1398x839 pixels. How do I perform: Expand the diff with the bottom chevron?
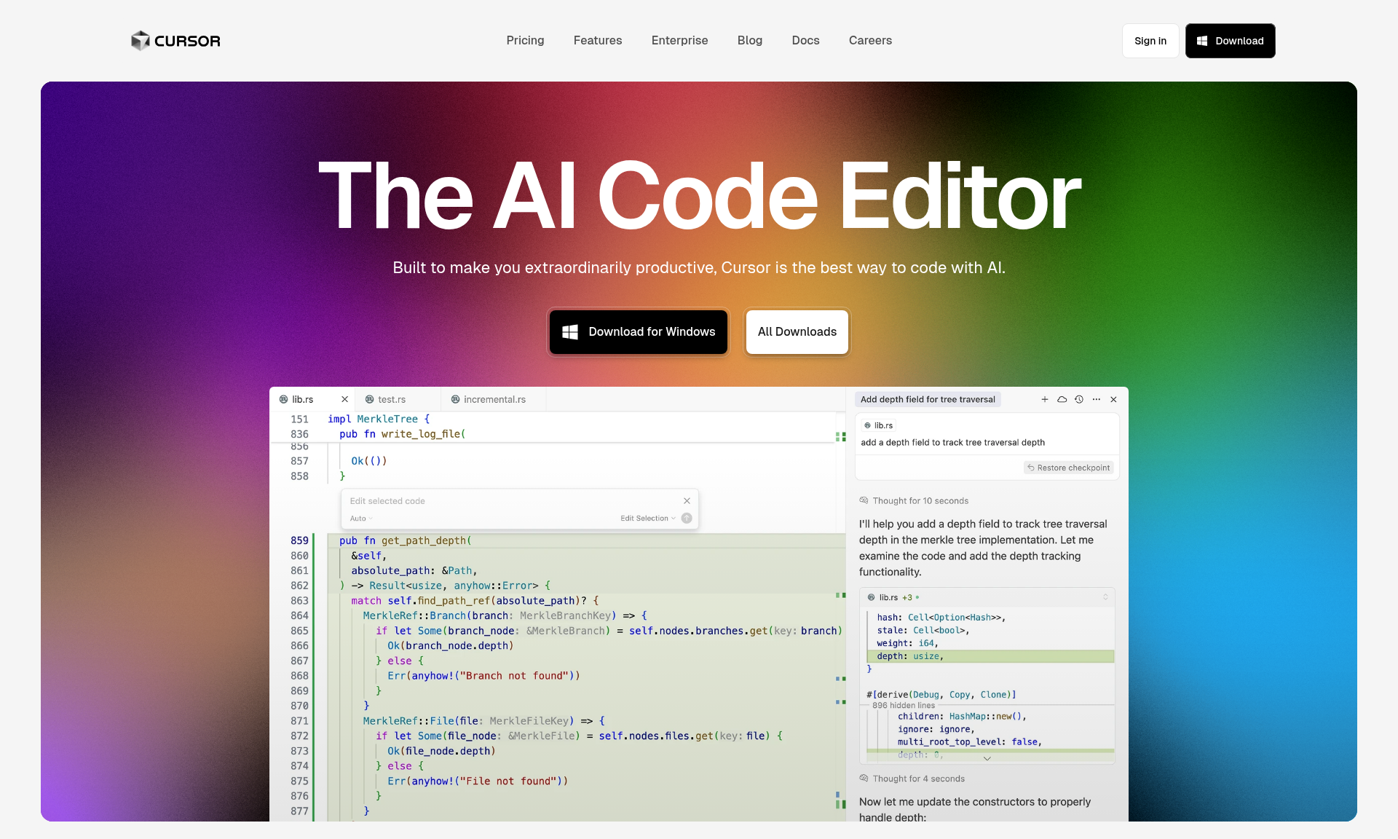(x=987, y=758)
